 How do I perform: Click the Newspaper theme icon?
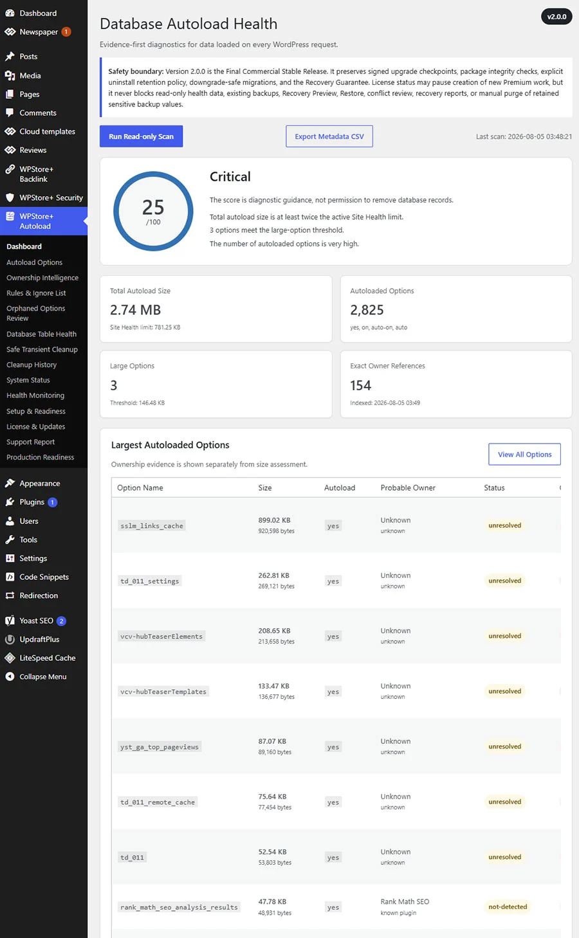tap(10, 32)
